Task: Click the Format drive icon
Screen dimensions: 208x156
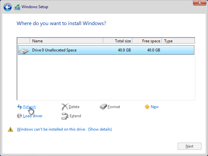Action: tap(103, 107)
